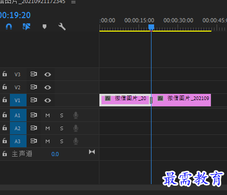Lock the V2 track

(5, 87)
